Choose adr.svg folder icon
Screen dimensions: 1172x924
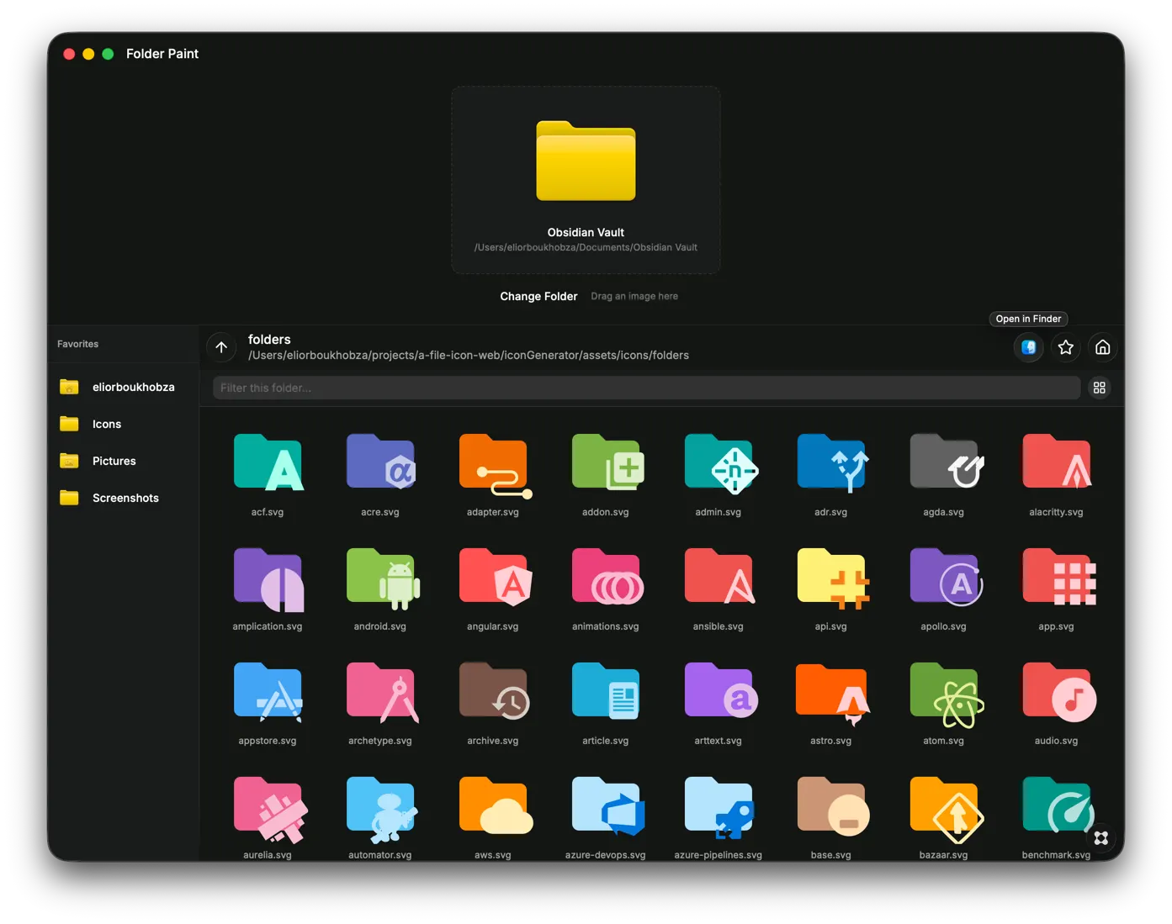(831, 462)
